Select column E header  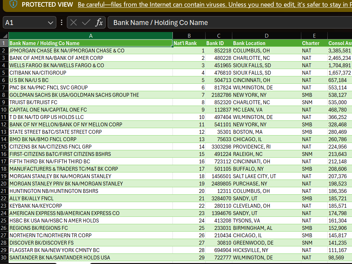pos(314,36)
